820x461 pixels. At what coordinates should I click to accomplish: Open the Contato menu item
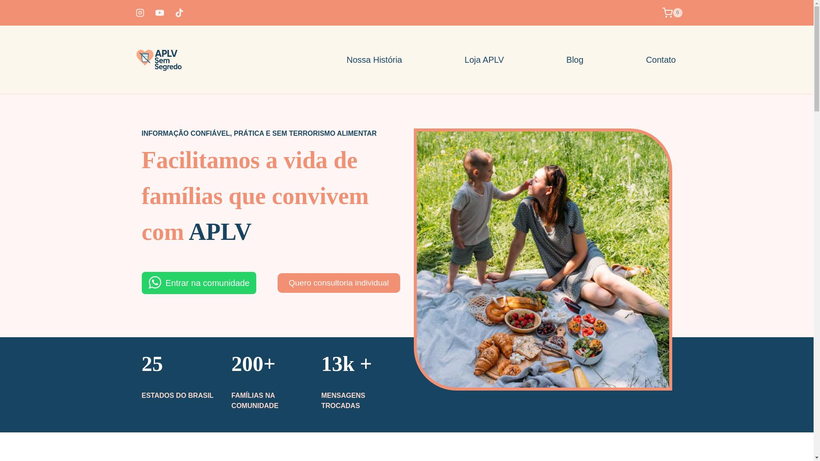pos(660,60)
